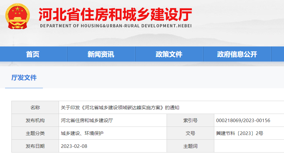Open the 政策文件 navigation item
Viewport: 284px width, 156px height.
pos(169,54)
